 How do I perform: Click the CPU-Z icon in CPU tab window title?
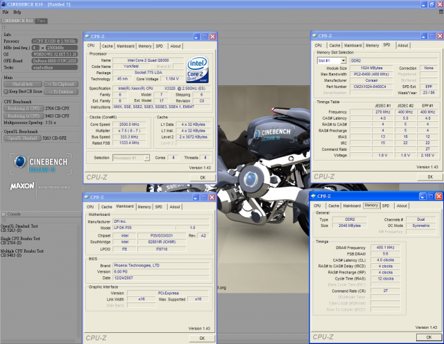click(x=87, y=37)
